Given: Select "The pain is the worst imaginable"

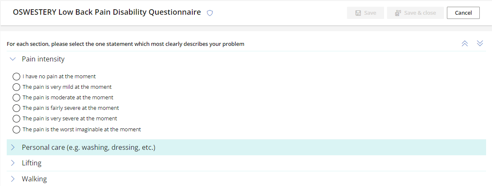Looking at the screenshot, I should (x=16, y=129).
